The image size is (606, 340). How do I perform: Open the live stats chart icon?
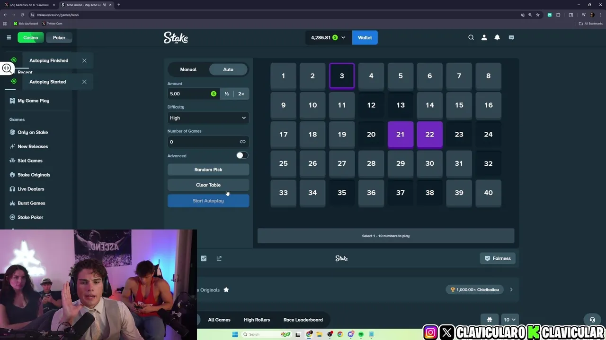(x=204, y=258)
